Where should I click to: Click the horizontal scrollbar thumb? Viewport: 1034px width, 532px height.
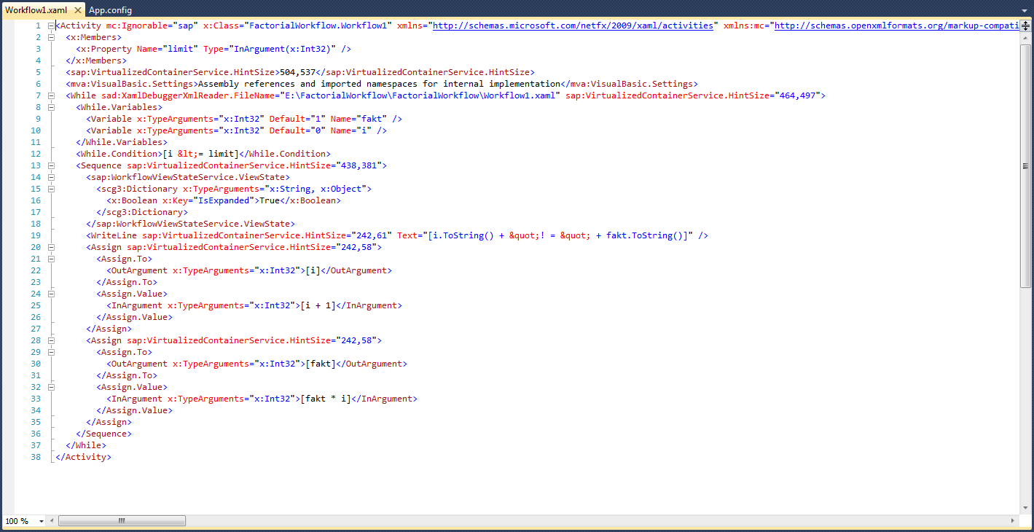[122, 521]
